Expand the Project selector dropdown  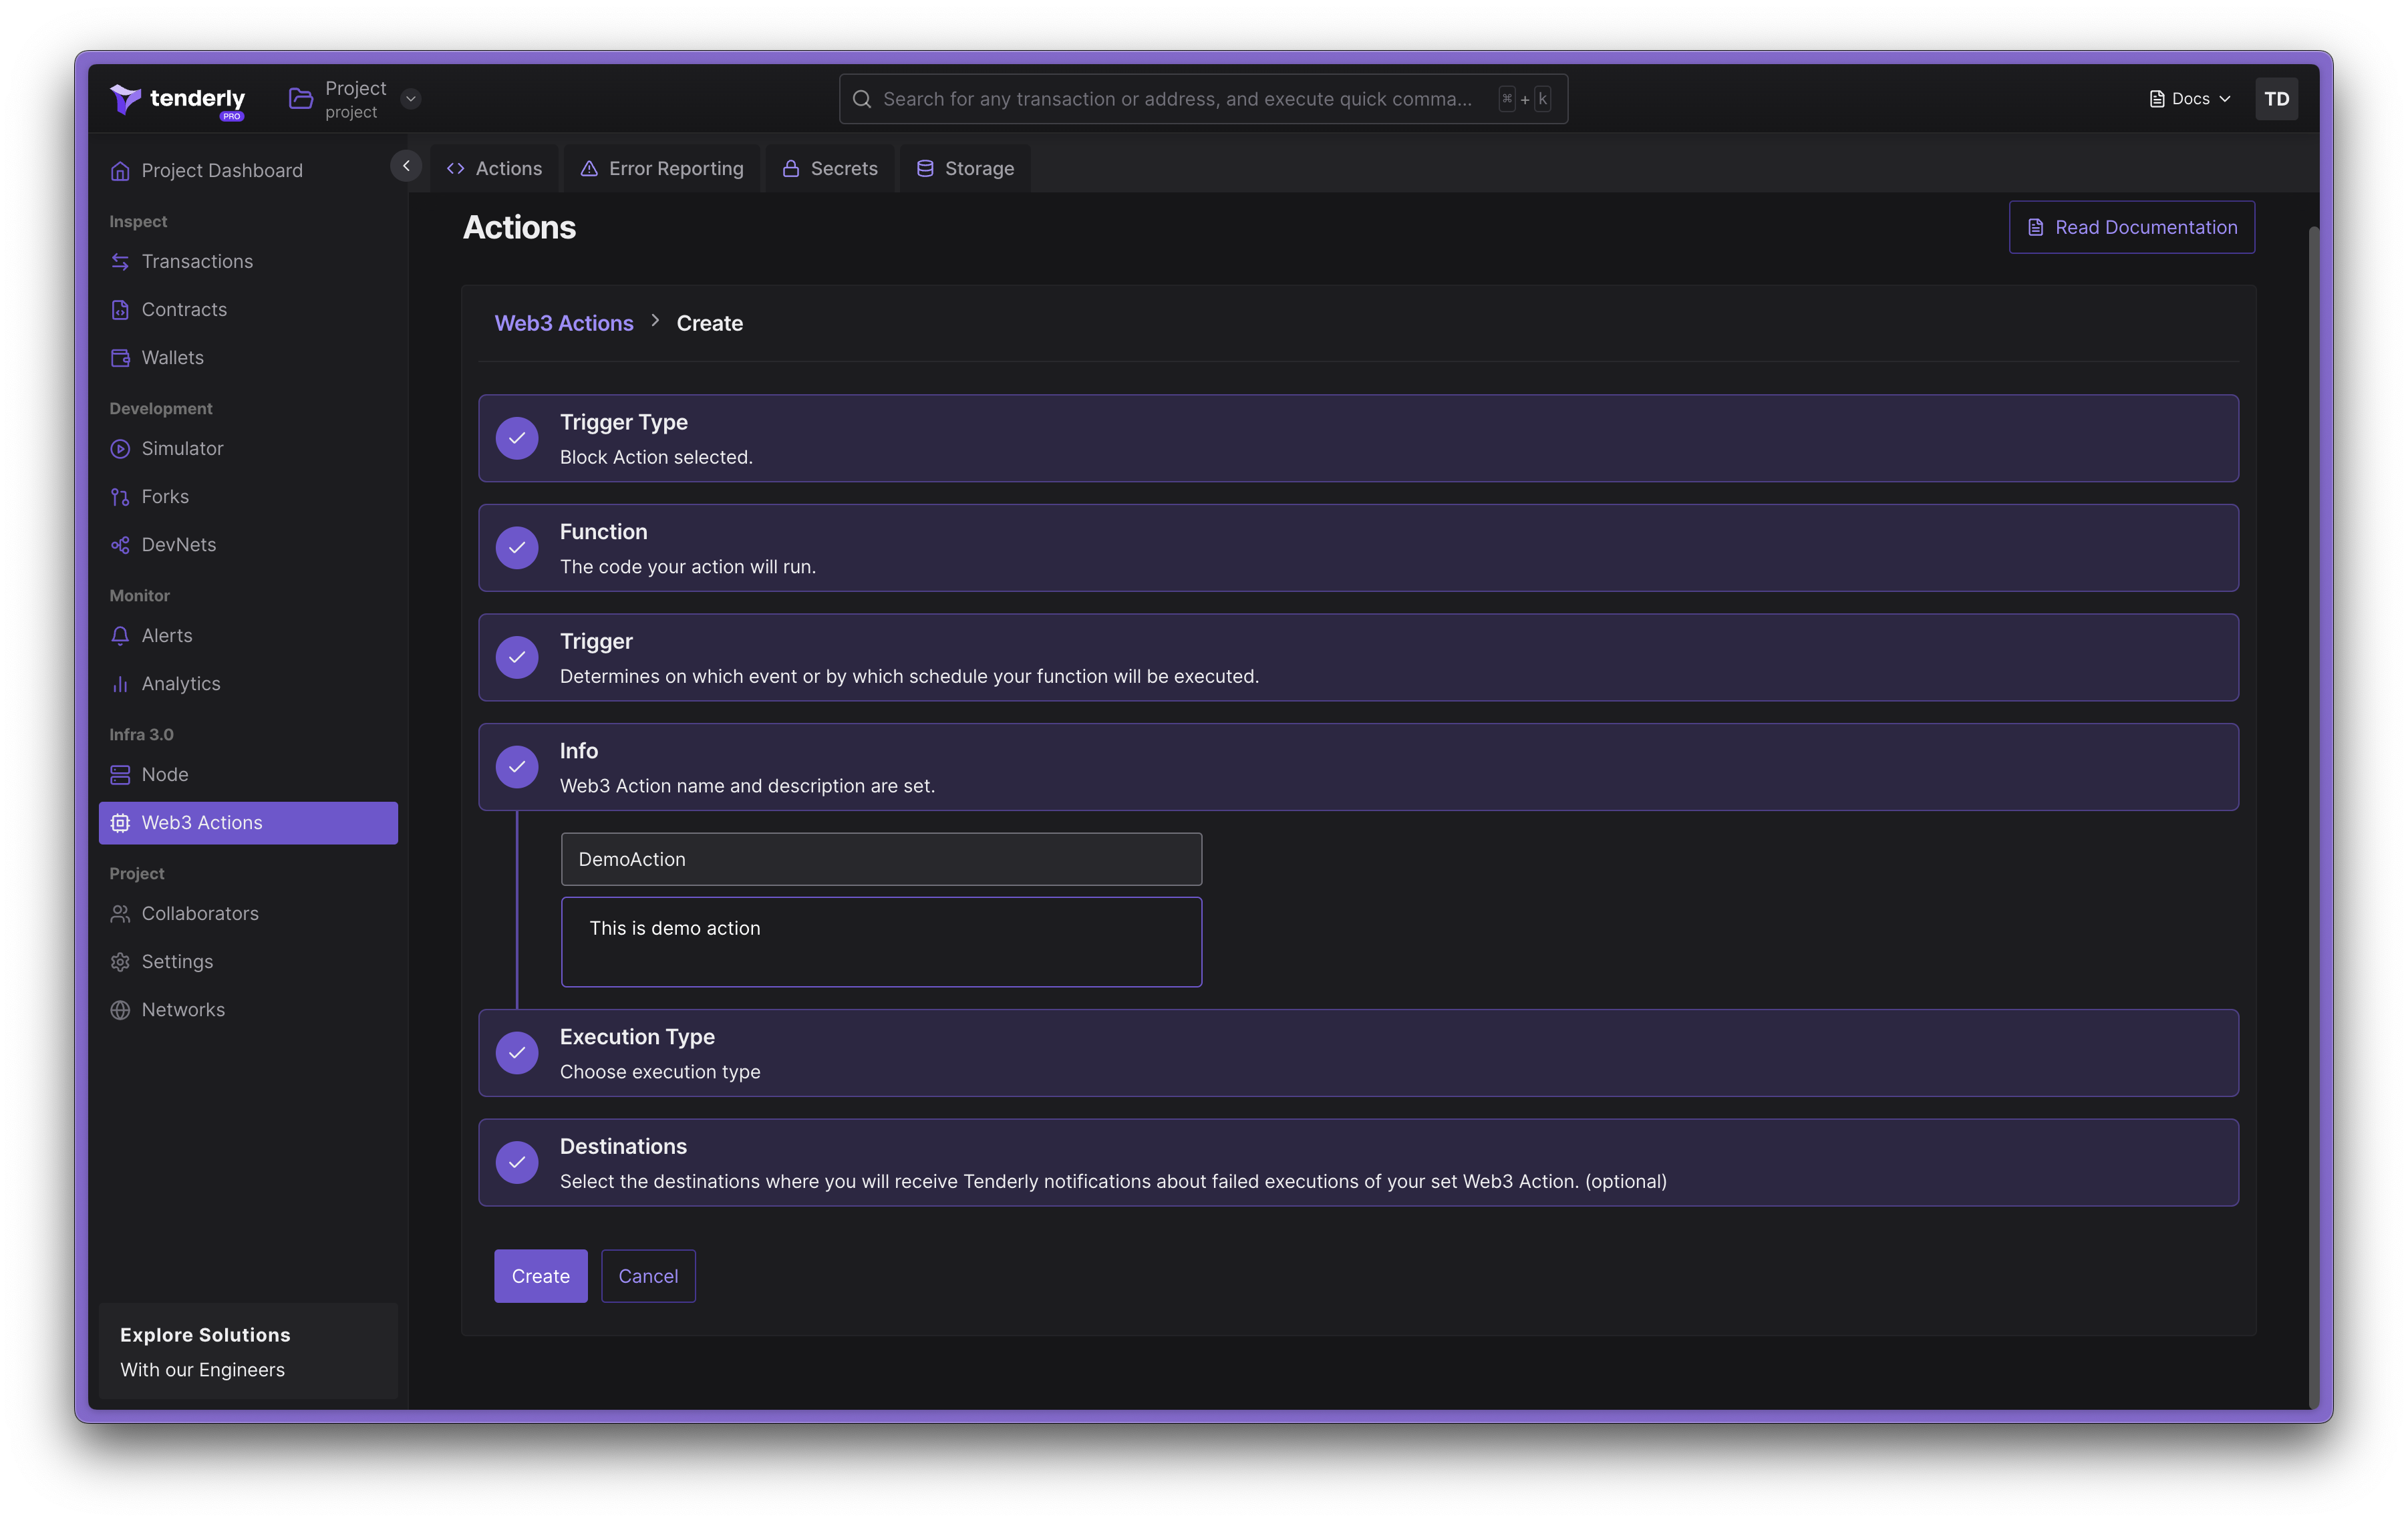pos(410,98)
